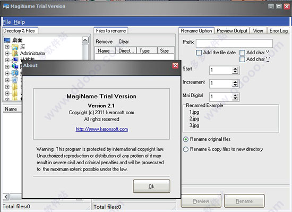This screenshot has width=292, height=212.
Task: Close the MagiName main window
Action: (x=287, y=6)
